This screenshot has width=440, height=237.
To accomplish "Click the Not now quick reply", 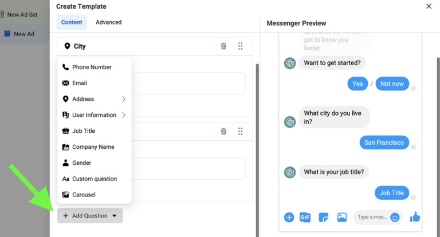I will pyautogui.click(x=392, y=84).
